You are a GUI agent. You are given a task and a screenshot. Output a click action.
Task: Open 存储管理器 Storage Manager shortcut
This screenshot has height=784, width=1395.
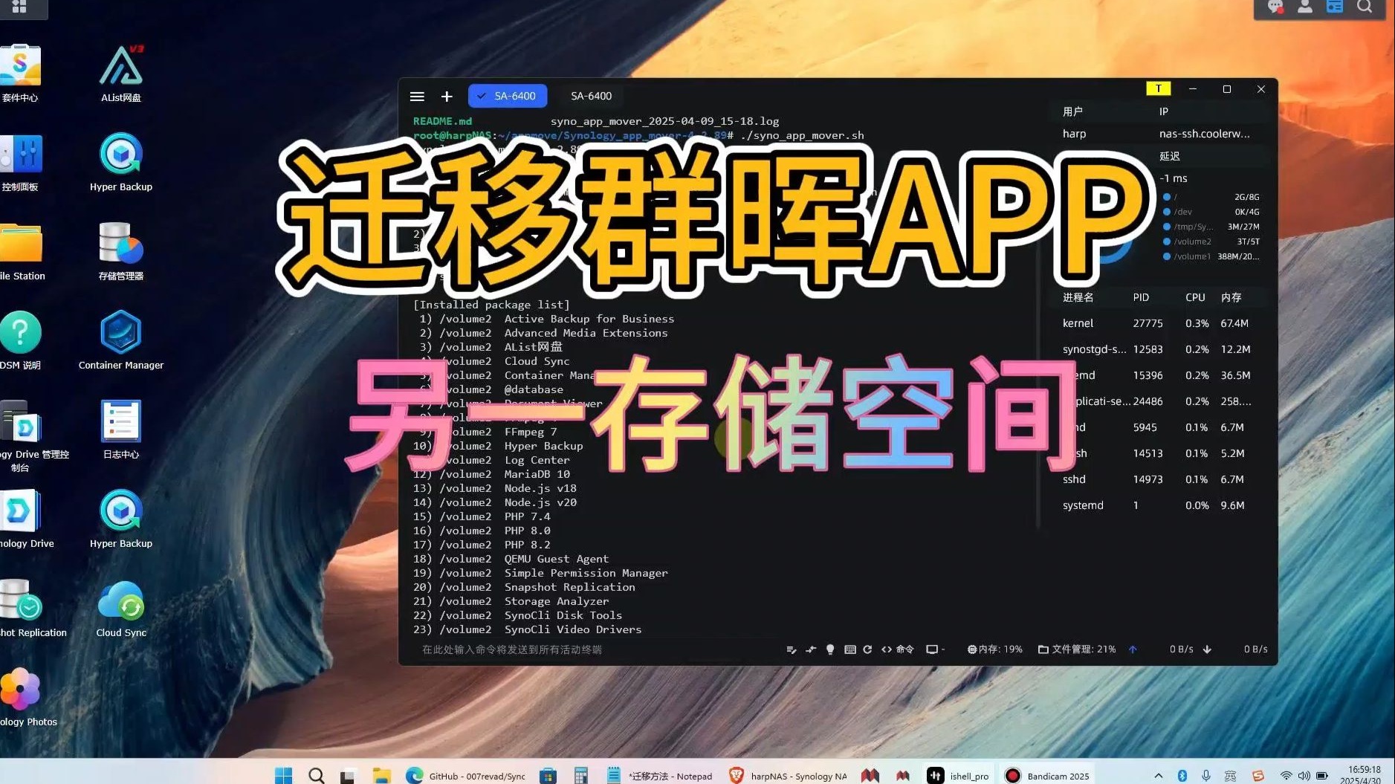point(121,252)
